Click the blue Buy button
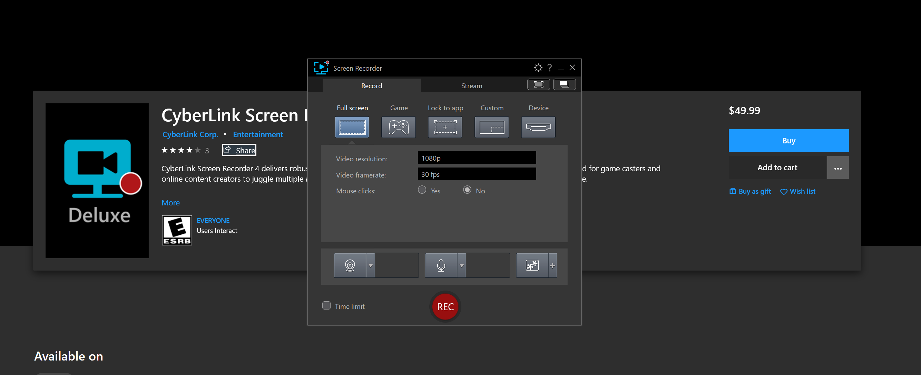This screenshot has width=921, height=375. [789, 141]
